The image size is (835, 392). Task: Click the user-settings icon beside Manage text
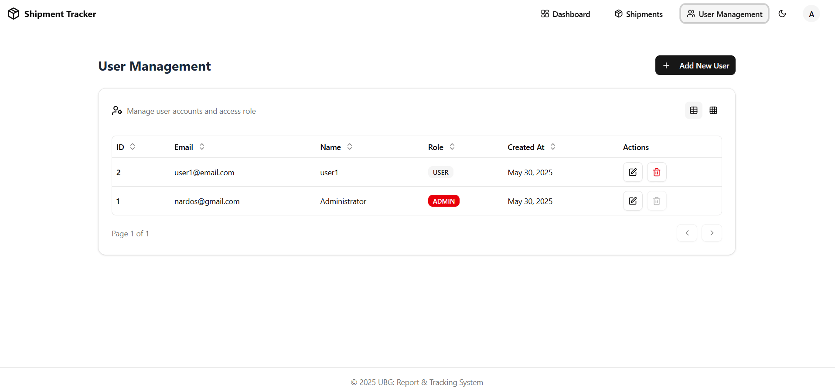click(x=117, y=111)
